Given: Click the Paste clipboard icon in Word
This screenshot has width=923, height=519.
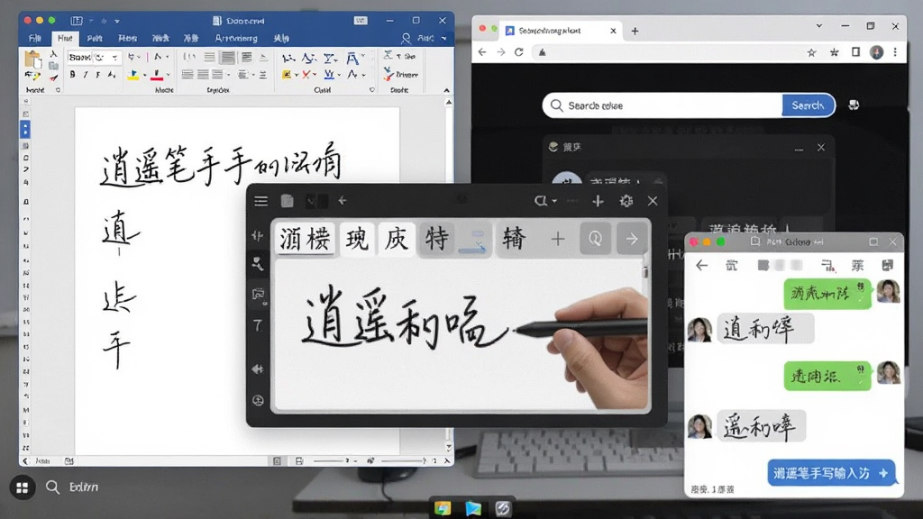Looking at the screenshot, I should click(33, 60).
